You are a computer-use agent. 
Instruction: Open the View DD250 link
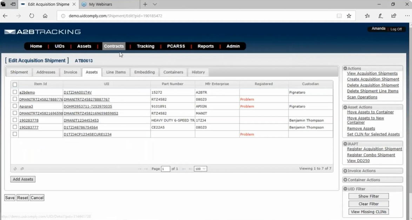point(358,161)
